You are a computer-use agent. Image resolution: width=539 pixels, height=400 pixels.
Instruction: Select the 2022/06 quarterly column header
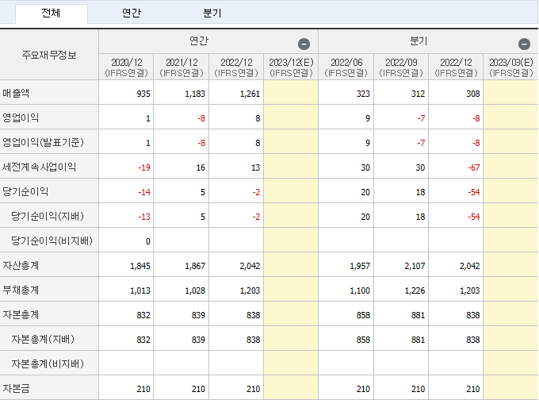click(346, 67)
